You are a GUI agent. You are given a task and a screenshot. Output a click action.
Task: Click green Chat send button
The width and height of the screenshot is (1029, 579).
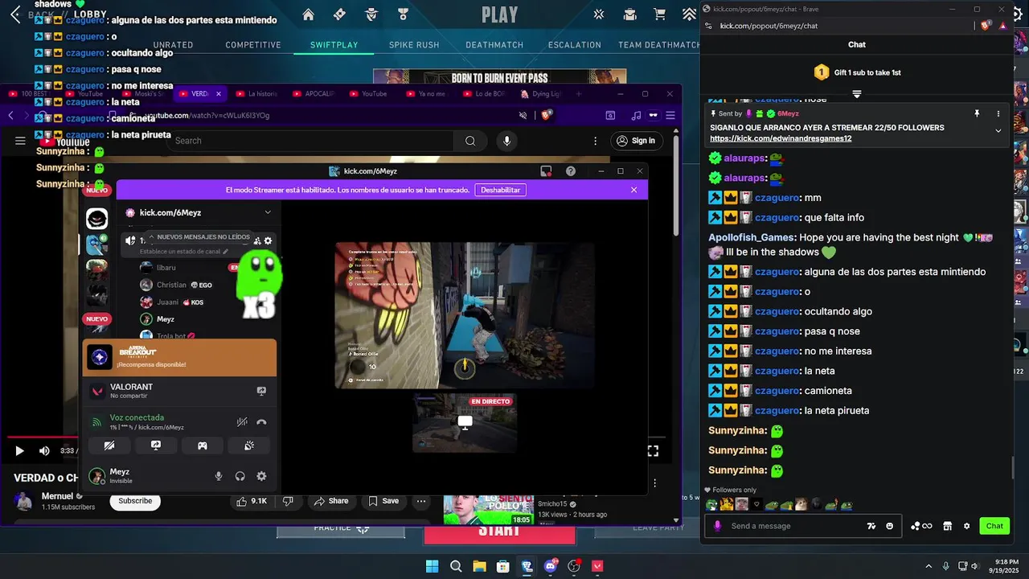(994, 526)
